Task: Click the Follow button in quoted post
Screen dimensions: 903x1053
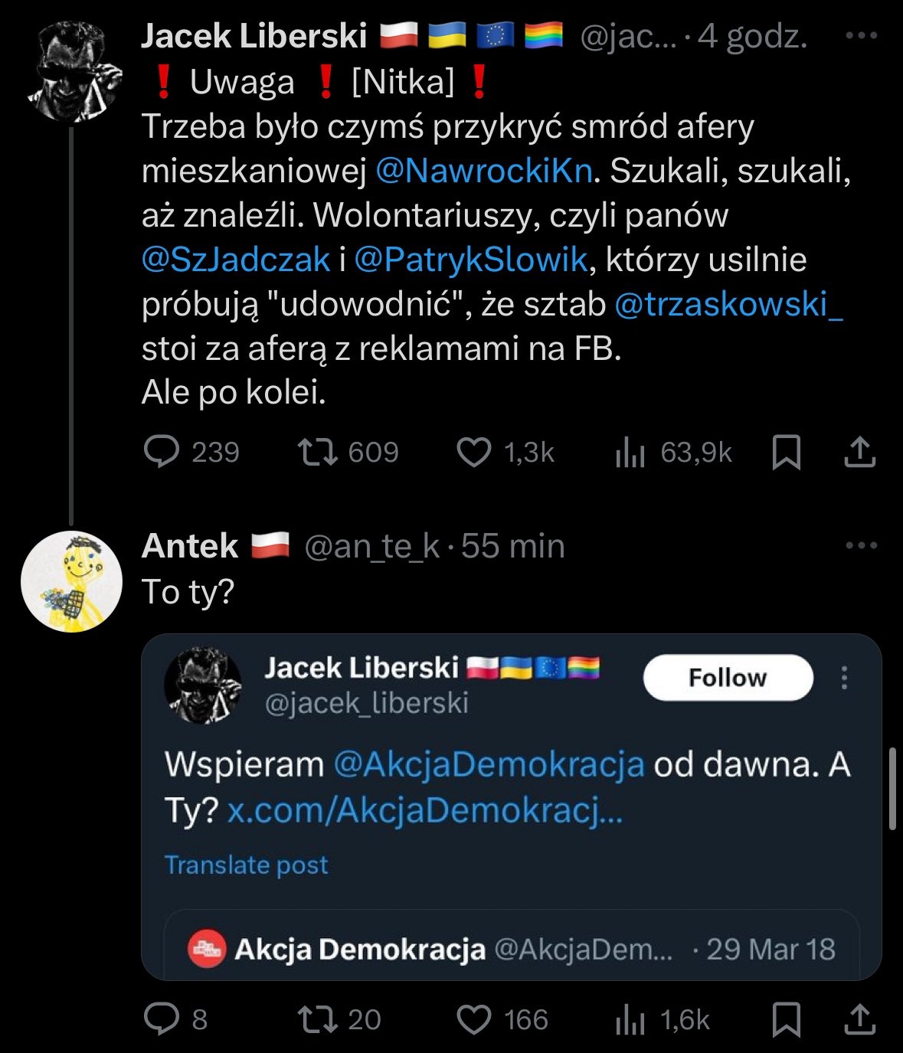Action: point(728,678)
